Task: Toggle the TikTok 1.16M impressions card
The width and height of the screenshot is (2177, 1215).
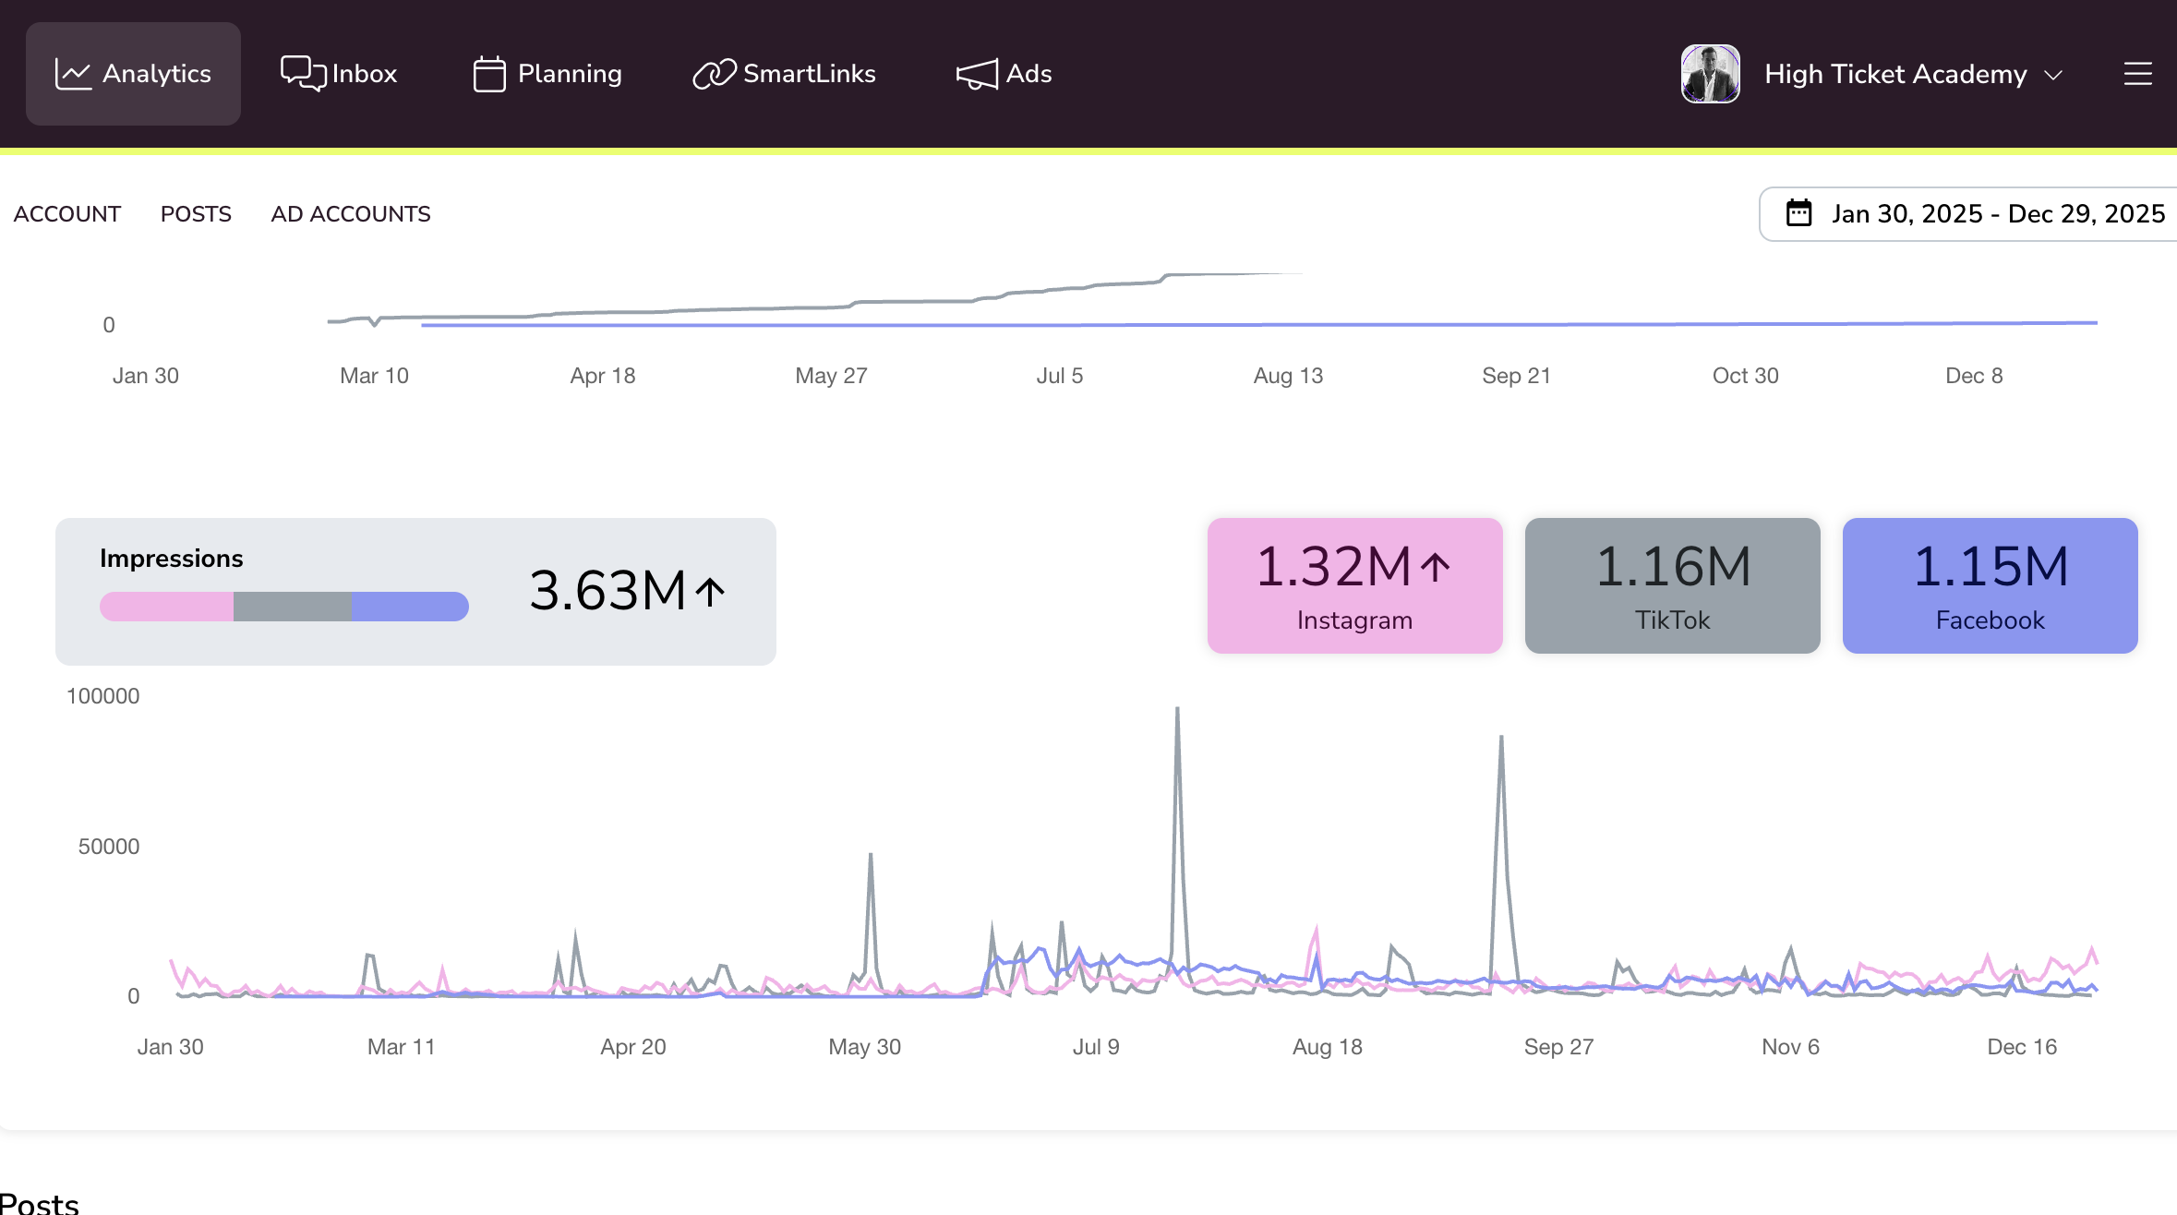Action: coord(1672,585)
